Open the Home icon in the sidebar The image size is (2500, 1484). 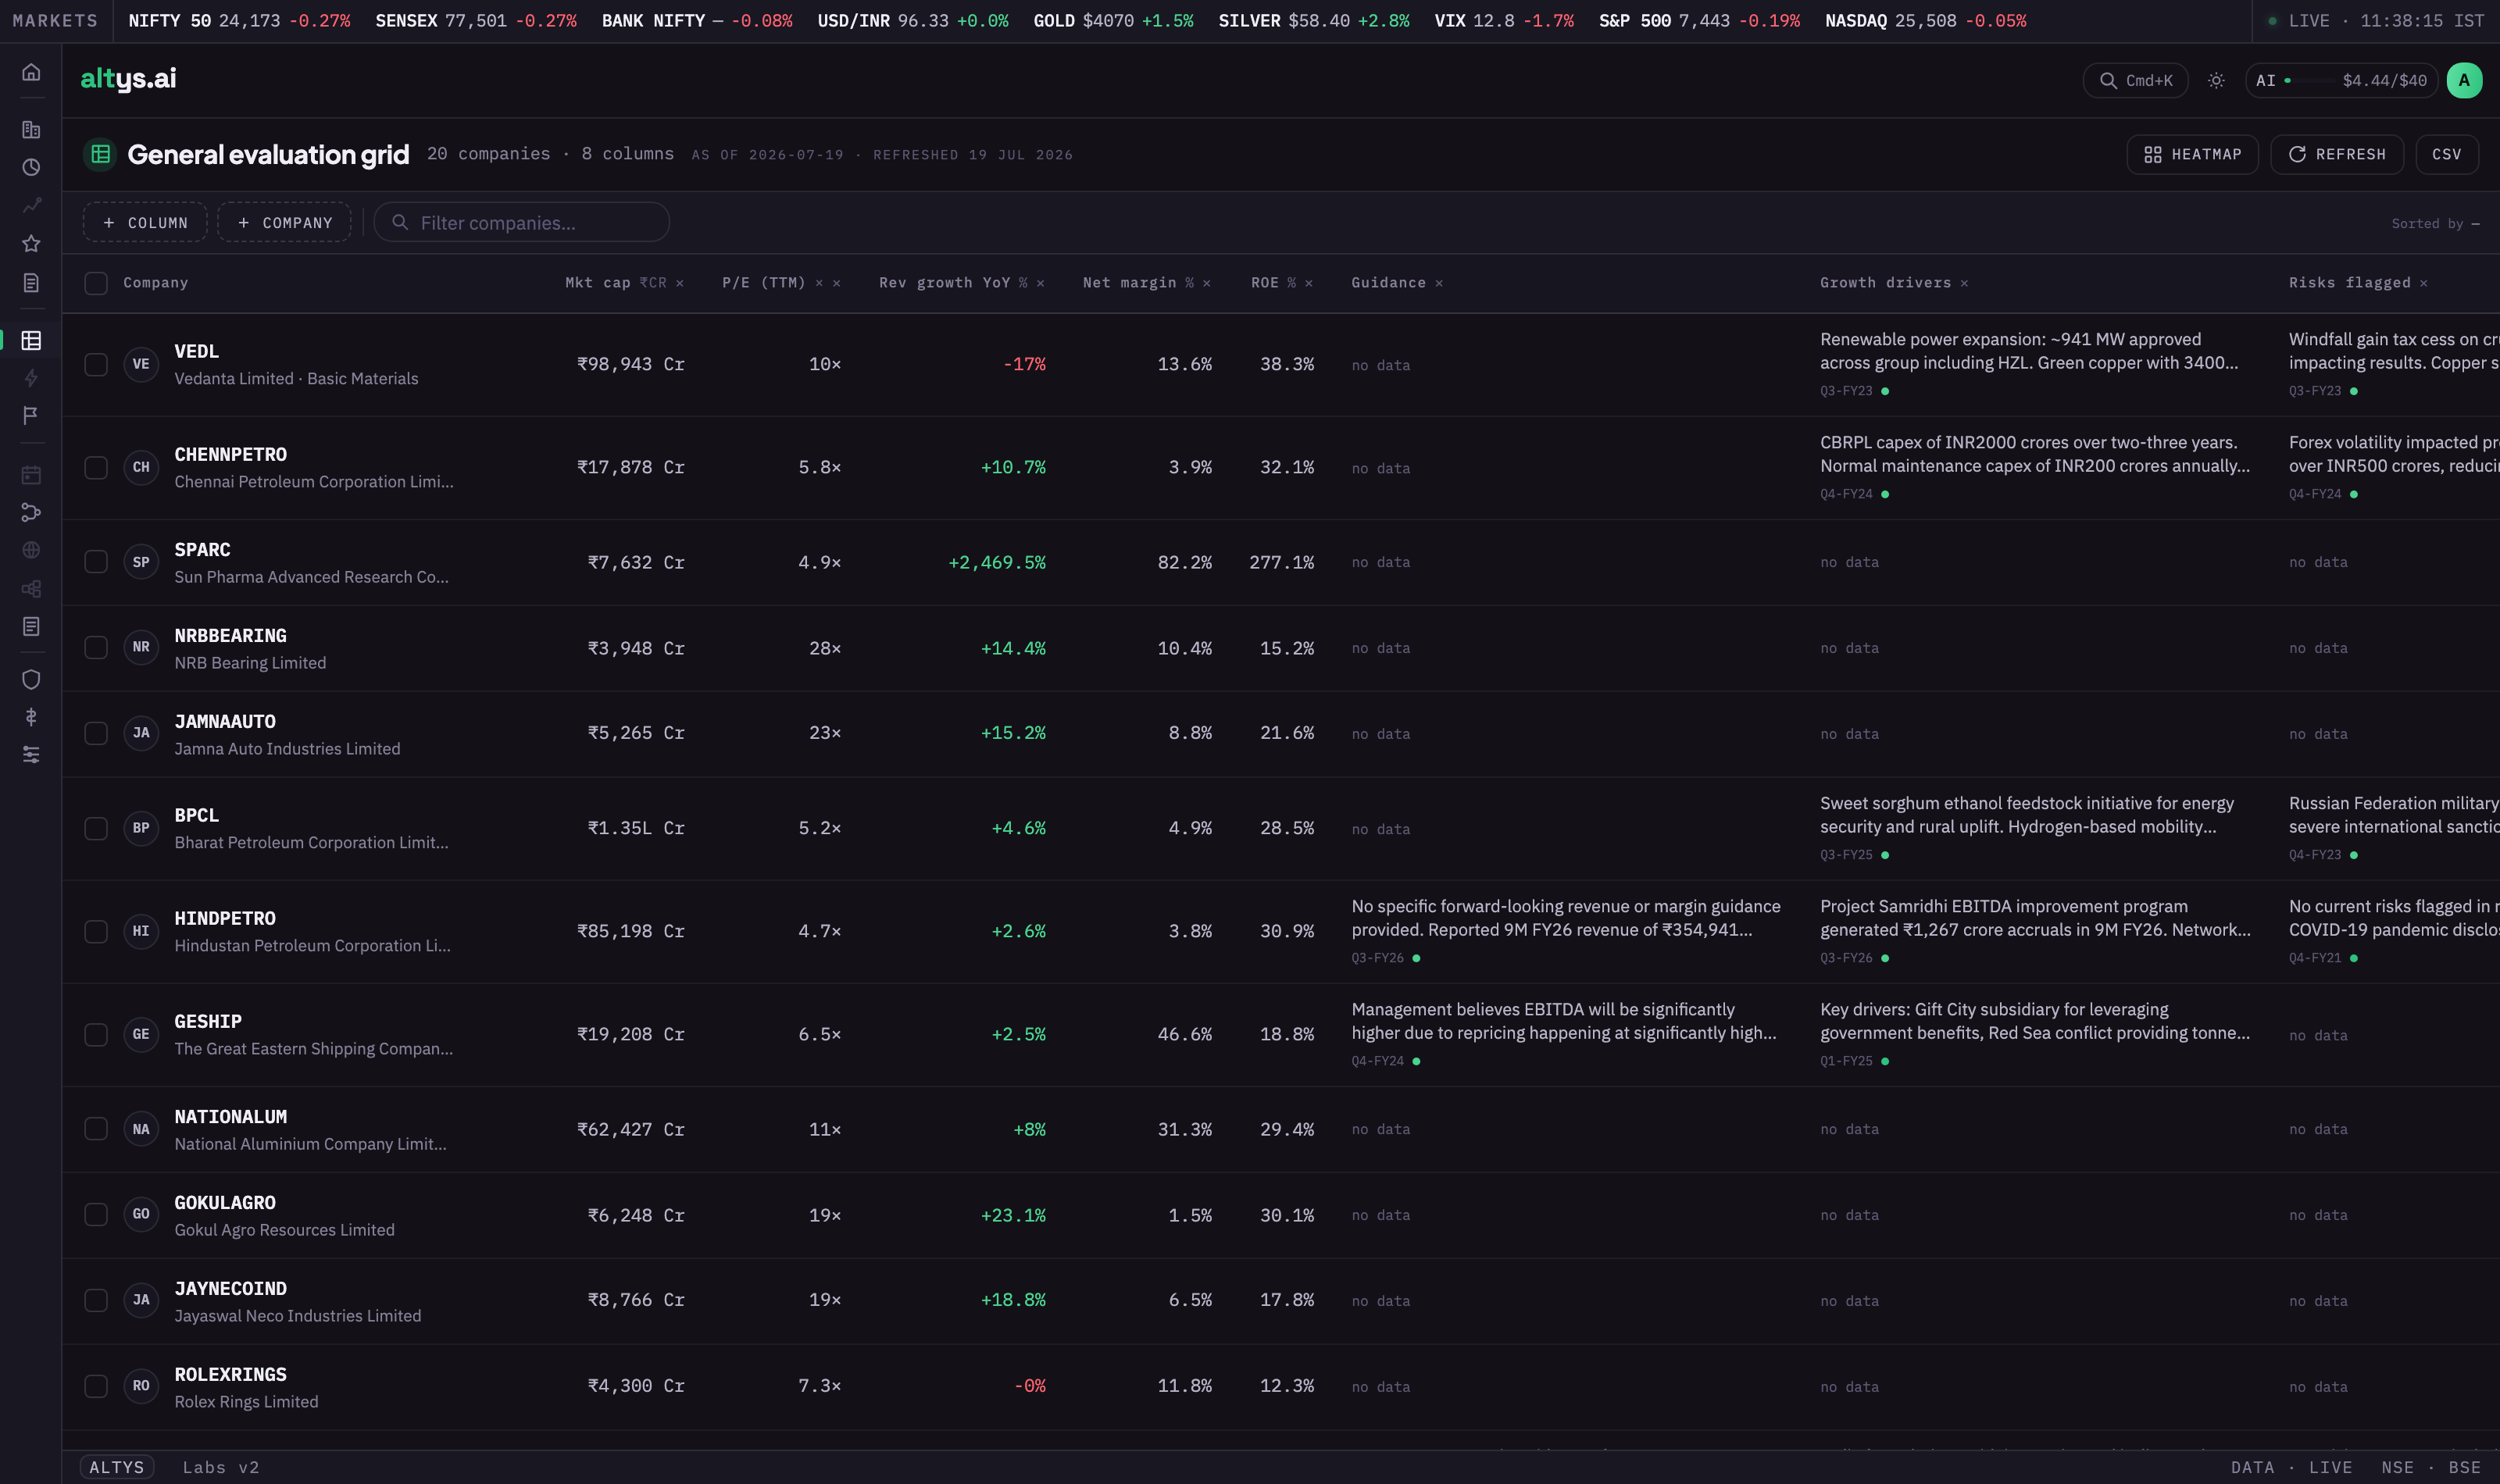coord(31,72)
